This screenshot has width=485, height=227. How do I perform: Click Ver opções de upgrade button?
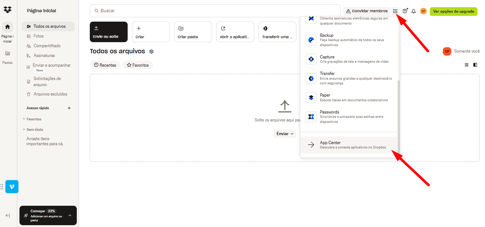[453, 11]
